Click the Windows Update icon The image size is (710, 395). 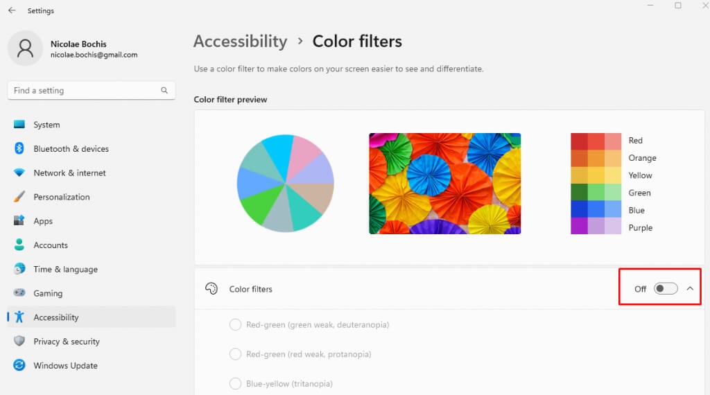click(x=19, y=365)
